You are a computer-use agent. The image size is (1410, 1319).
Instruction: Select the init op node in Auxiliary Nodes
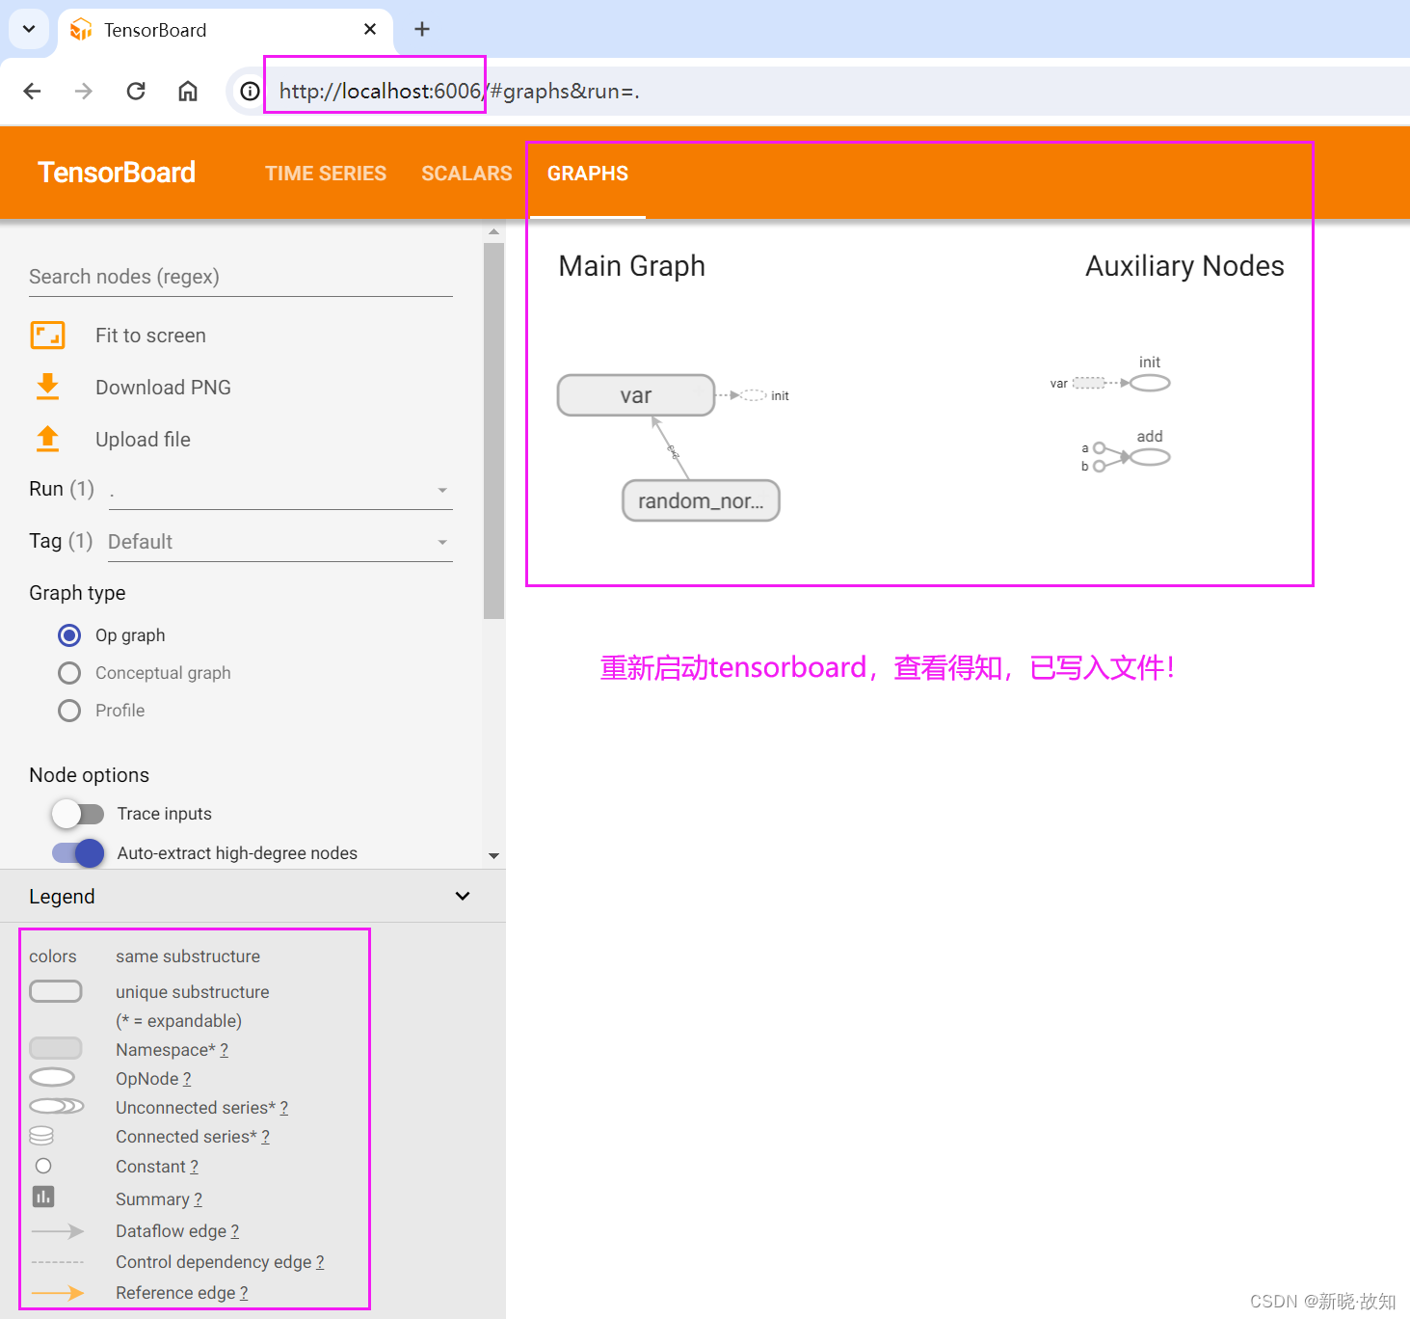tap(1150, 383)
